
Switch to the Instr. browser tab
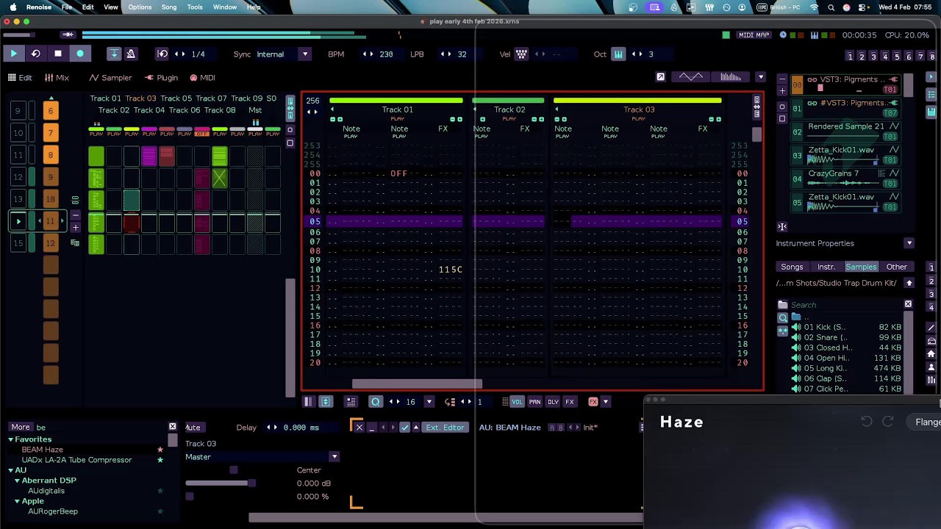[x=826, y=267]
